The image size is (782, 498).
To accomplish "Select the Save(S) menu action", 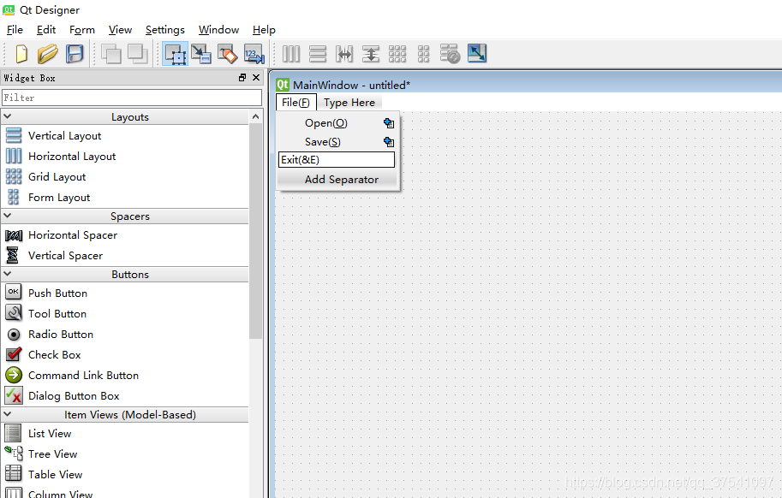I will pyautogui.click(x=336, y=142).
